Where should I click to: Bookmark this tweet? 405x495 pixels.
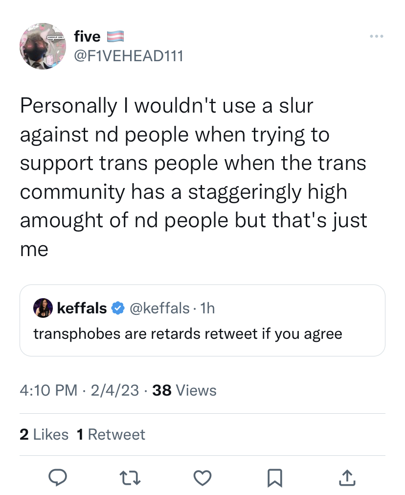click(x=274, y=478)
